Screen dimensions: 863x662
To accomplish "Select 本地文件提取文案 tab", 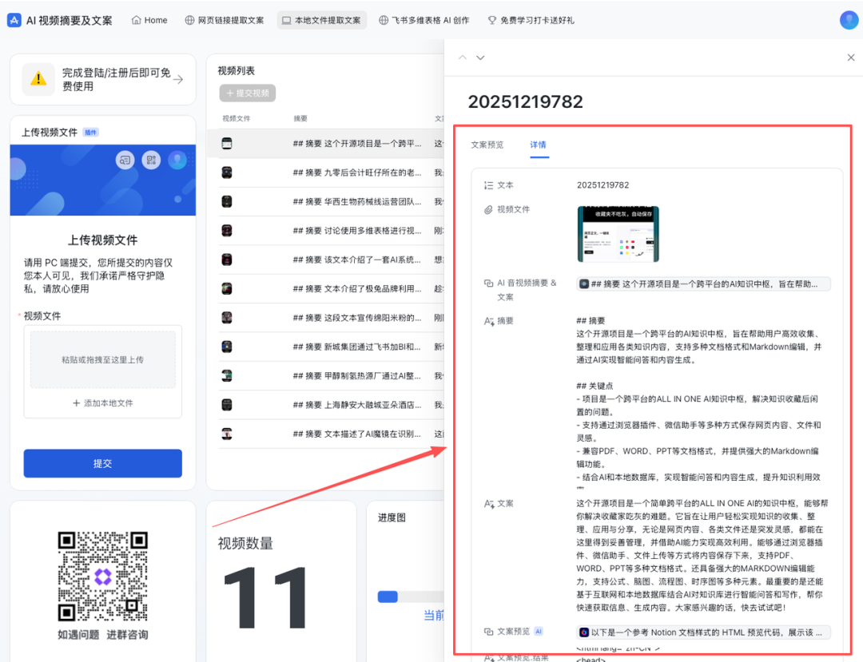I will click(x=321, y=20).
